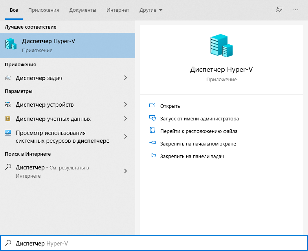Image resolution: width=308 pixels, height=251 pixels.
Task: Expand Просмотр использования системных ресурсов arrow
Action: tap(126, 136)
